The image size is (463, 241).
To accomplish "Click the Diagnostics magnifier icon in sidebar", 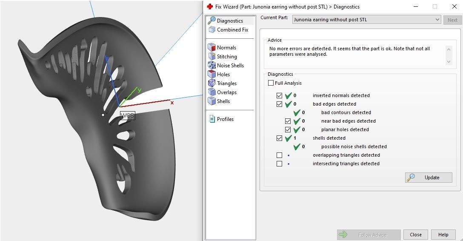I will (x=211, y=20).
